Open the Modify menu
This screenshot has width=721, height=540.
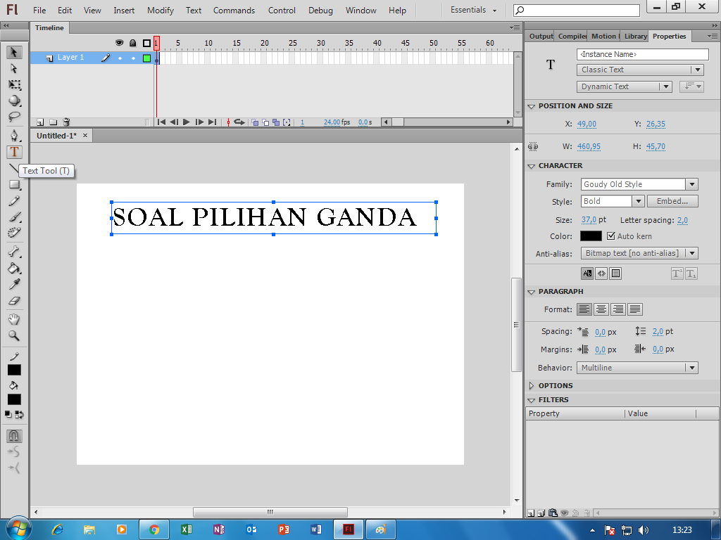(x=160, y=10)
